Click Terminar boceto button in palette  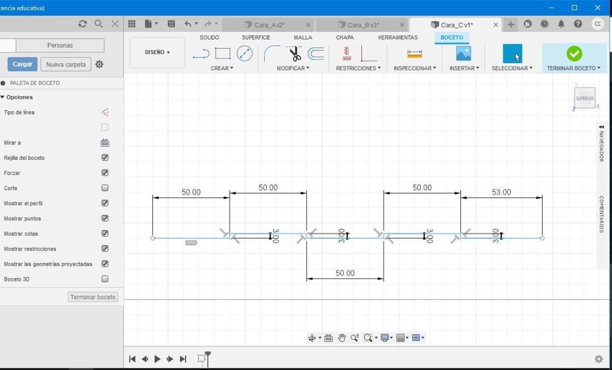click(x=93, y=297)
